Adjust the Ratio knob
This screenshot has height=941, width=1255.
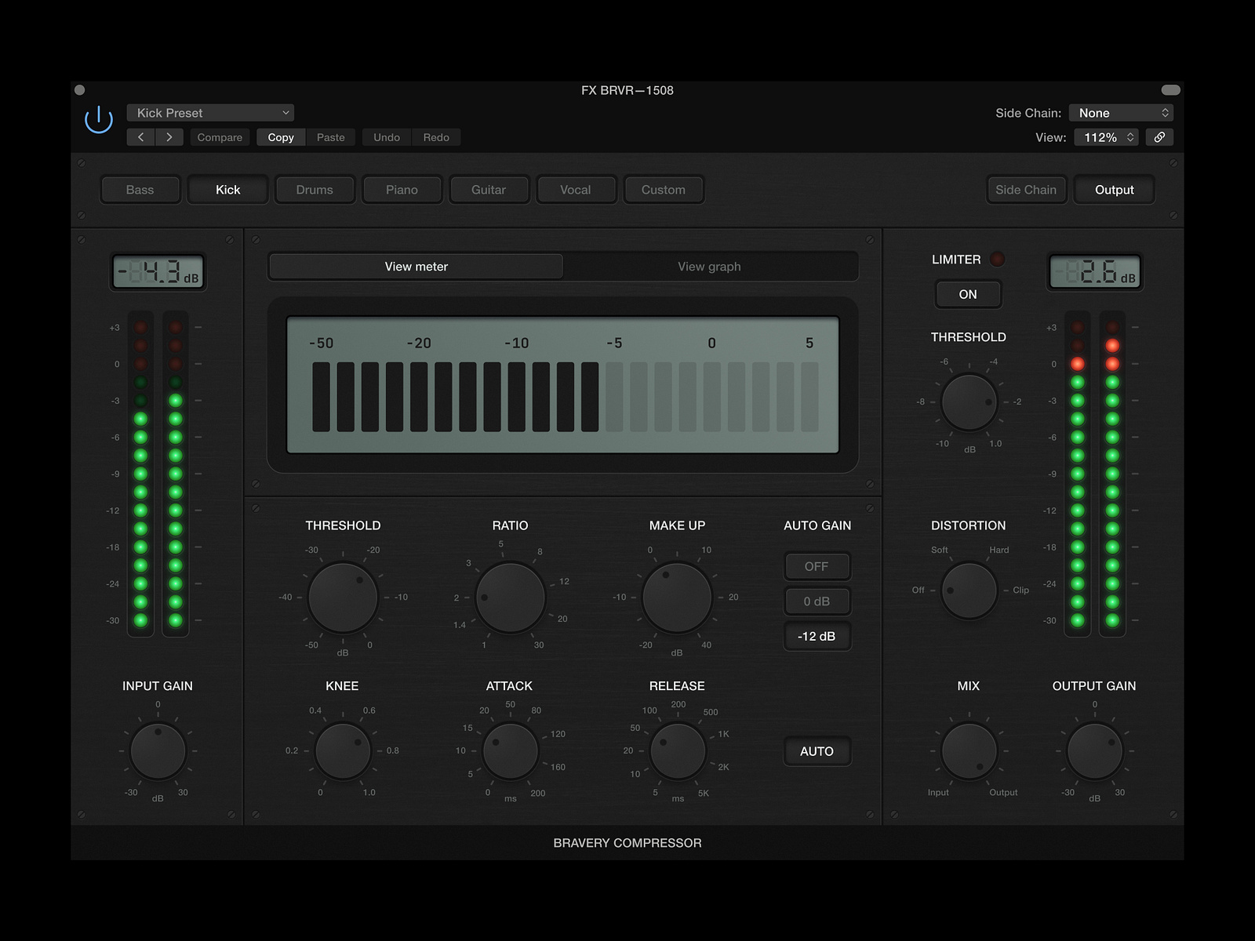(510, 598)
